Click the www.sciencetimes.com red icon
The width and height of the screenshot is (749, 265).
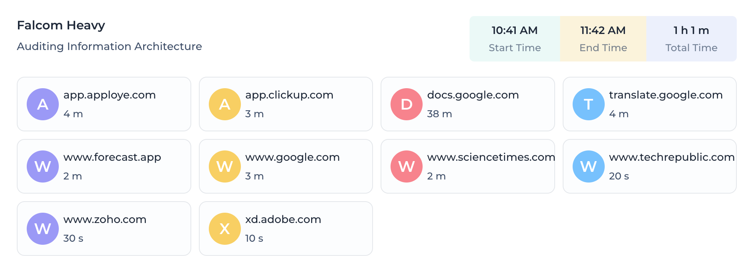pos(406,166)
